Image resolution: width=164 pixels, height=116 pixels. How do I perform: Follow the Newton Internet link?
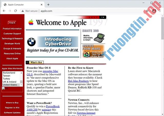86,113
